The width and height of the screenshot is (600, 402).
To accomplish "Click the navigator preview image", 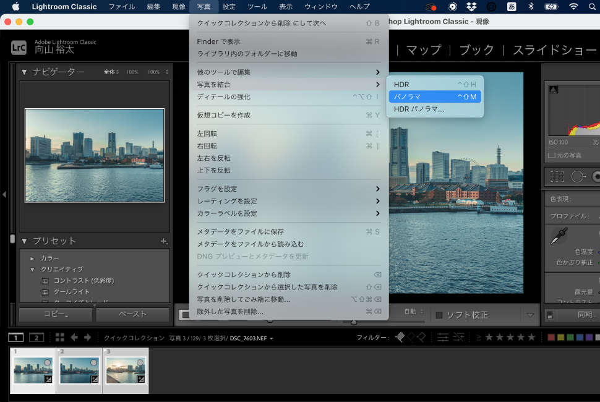I will [95, 155].
